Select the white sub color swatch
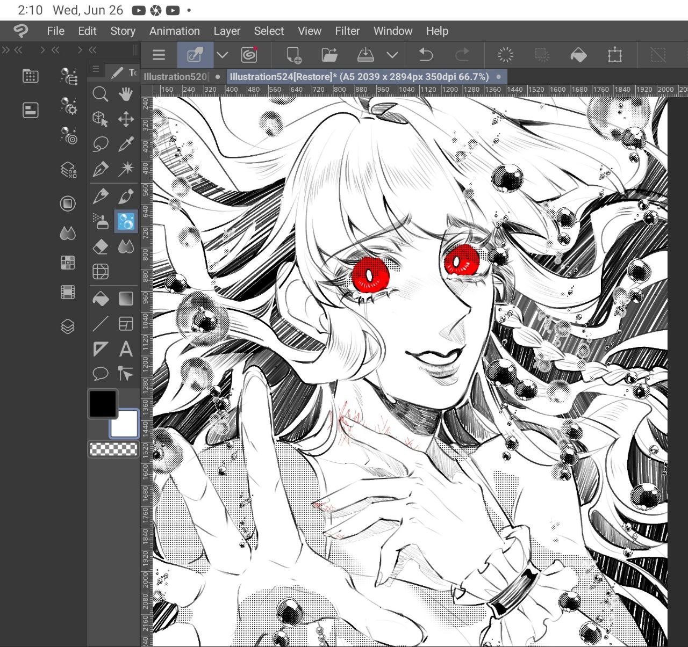 coord(125,424)
